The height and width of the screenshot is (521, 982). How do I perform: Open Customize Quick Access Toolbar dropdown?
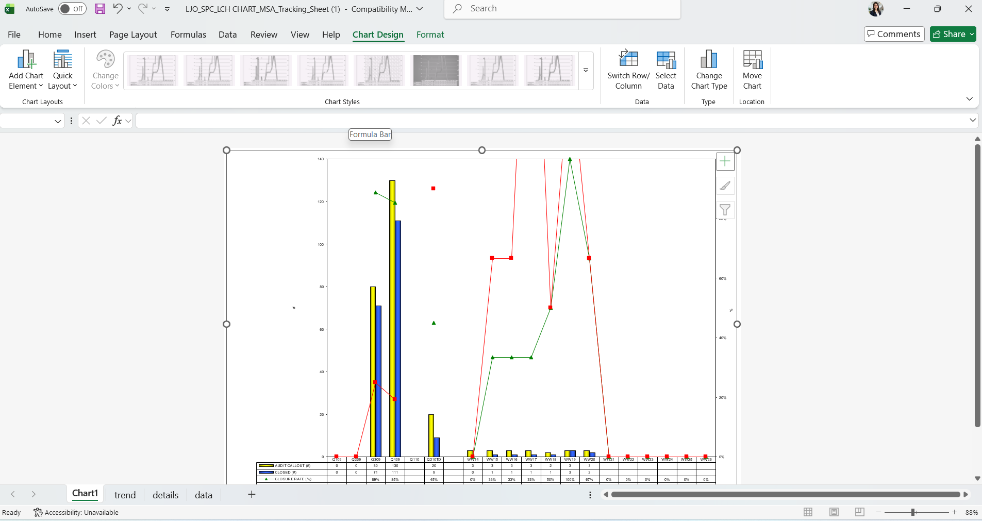(167, 9)
